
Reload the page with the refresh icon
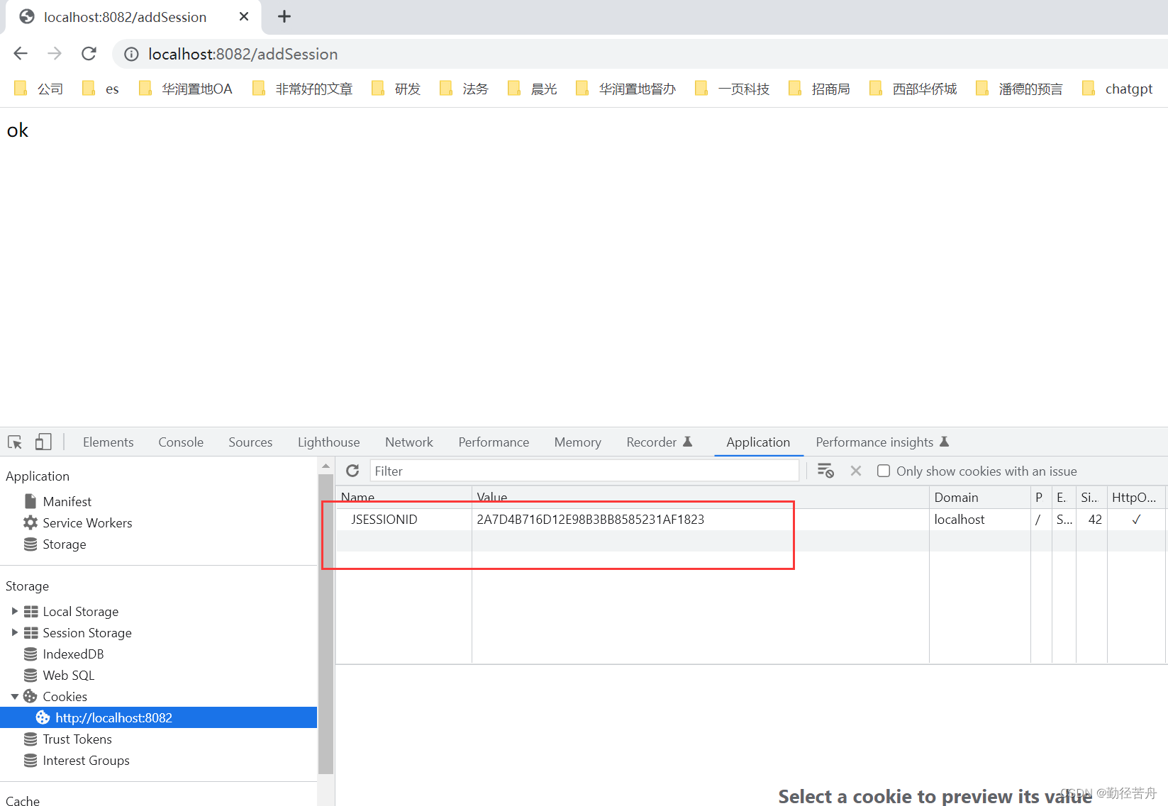tap(89, 54)
